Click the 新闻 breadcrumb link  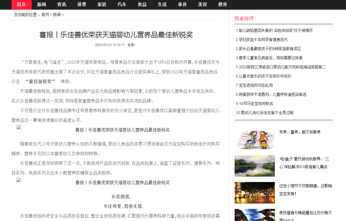[x=57, y=15]
